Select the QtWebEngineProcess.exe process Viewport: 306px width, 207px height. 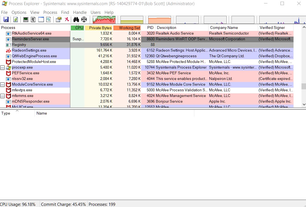[x=147, y=56]
